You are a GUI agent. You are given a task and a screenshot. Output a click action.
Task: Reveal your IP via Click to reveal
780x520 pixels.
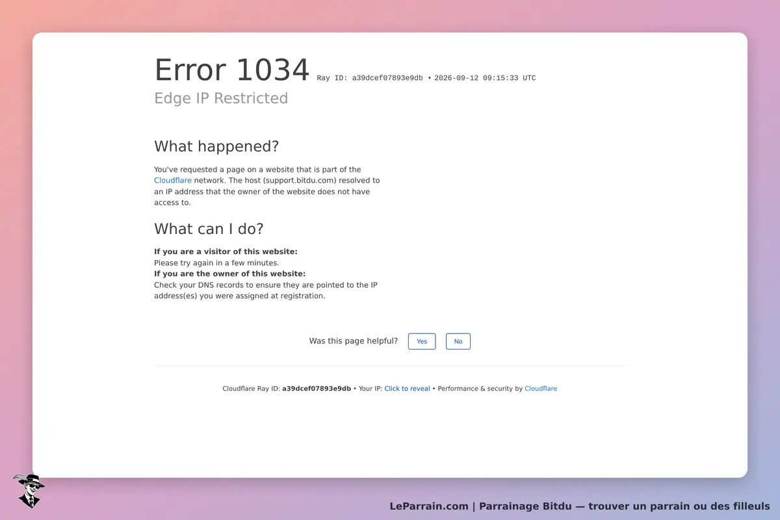[x=407, y=389]
